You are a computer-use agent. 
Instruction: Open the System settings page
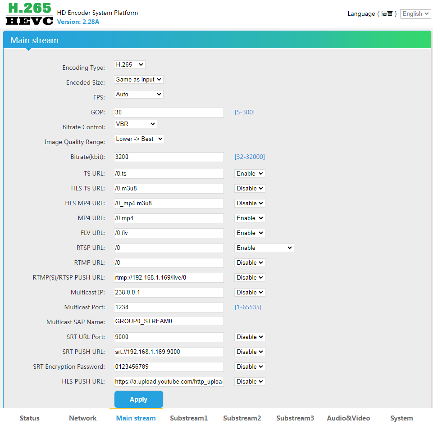click(x=401, y=418)
